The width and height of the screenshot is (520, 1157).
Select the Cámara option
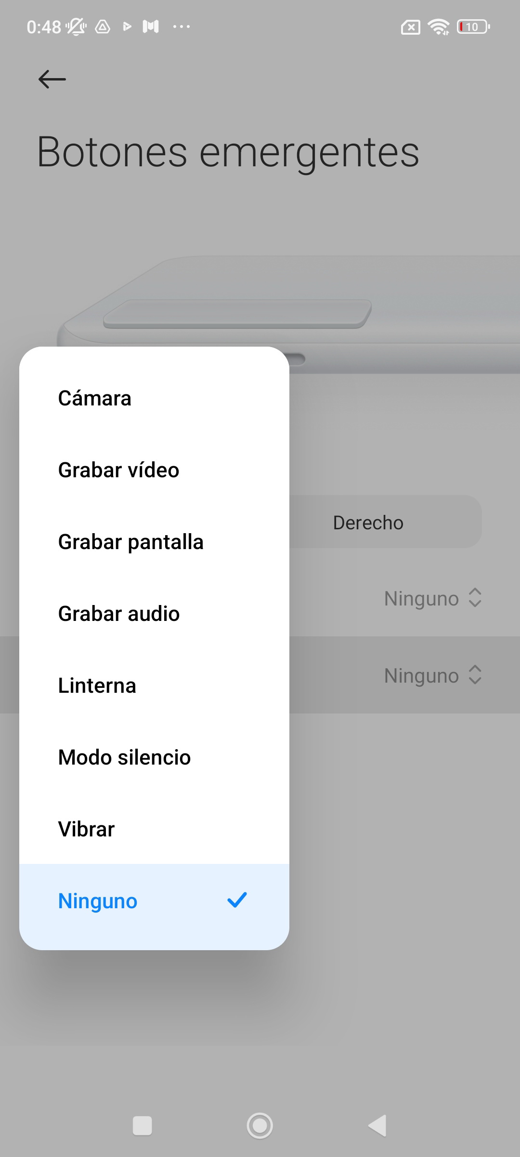pos(154,398)
